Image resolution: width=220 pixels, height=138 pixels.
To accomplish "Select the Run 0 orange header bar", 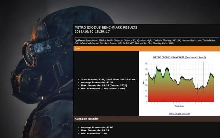I will click(x=146, y=48).
